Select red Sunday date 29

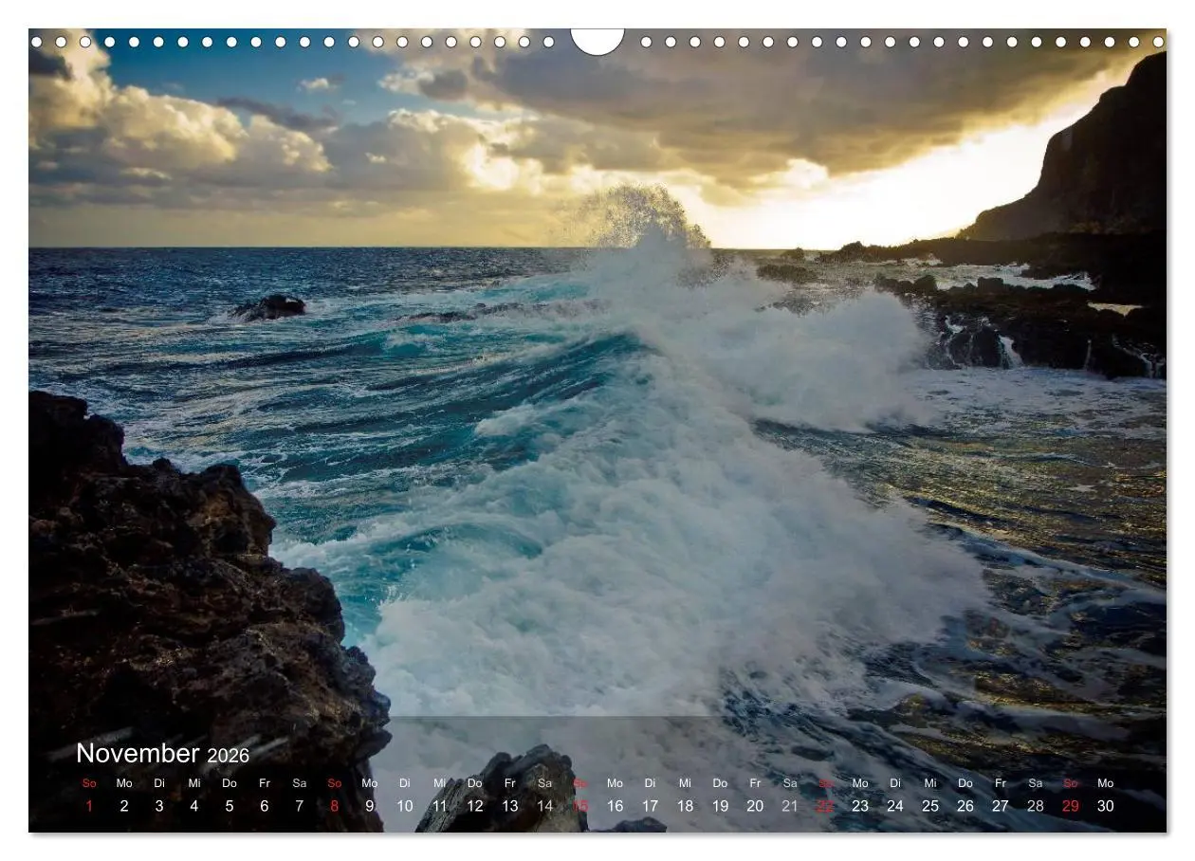pos(1071,806)
